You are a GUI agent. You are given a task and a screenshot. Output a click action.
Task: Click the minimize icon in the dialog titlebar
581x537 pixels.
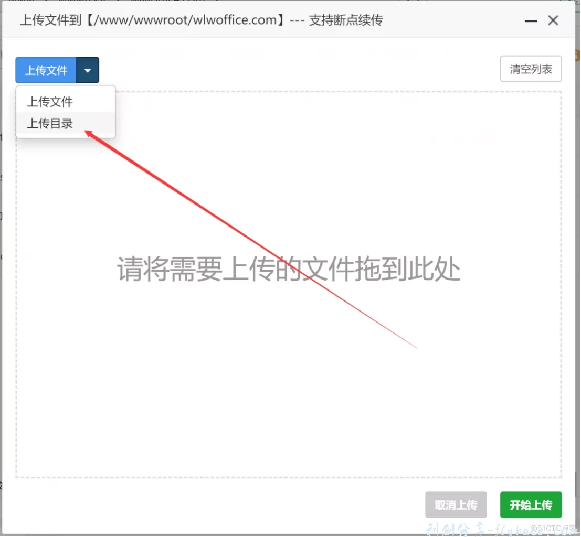pos(531,21)
